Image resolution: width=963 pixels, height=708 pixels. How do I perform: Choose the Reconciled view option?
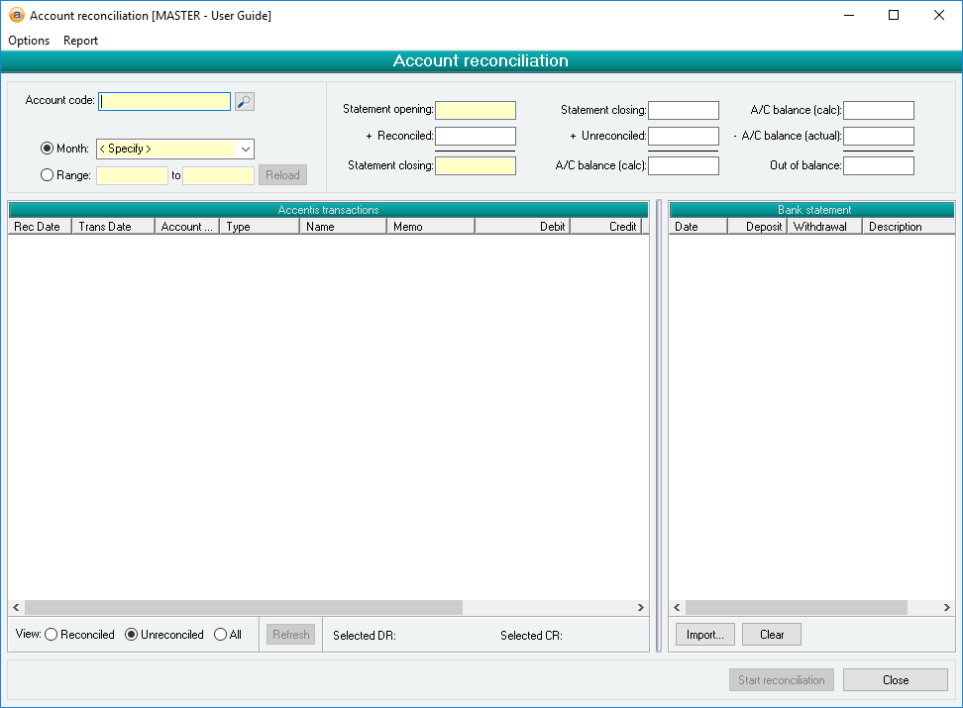52,635
